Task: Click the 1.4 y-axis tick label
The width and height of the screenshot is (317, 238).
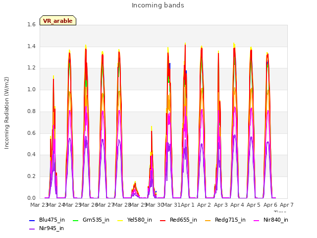Action: click(31, 47)
